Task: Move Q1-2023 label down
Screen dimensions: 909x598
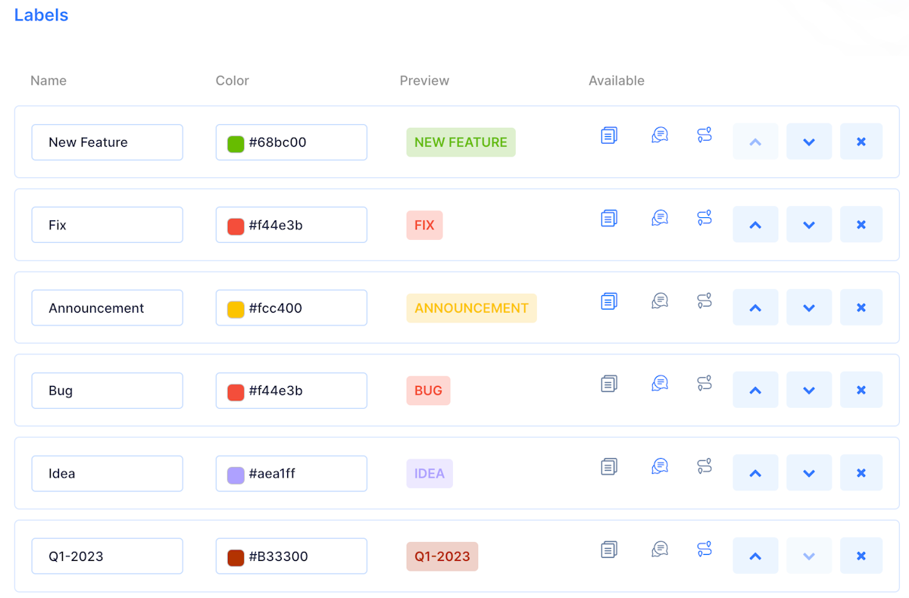Action: [x=809, y=556]
